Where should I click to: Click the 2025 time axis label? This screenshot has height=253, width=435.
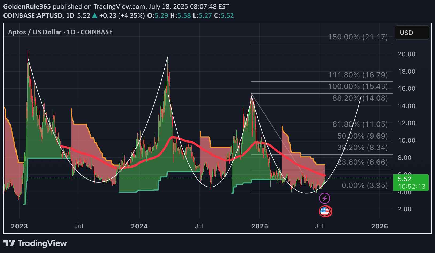point(259,226)
